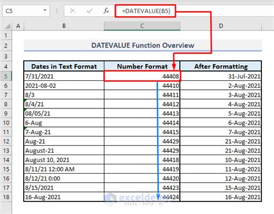Select cell containing 7/31/2021
Image resolution: width=274 pixels, height=214 pixels.
[64, 76]
